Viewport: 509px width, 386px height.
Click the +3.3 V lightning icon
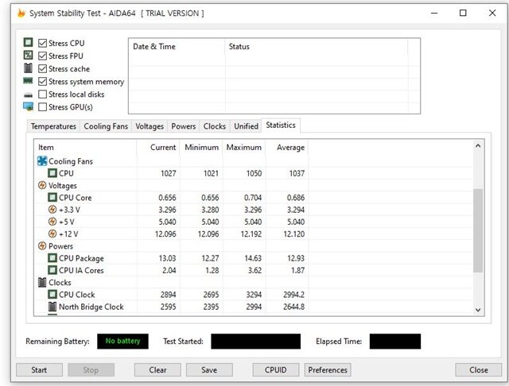(52, 210)
